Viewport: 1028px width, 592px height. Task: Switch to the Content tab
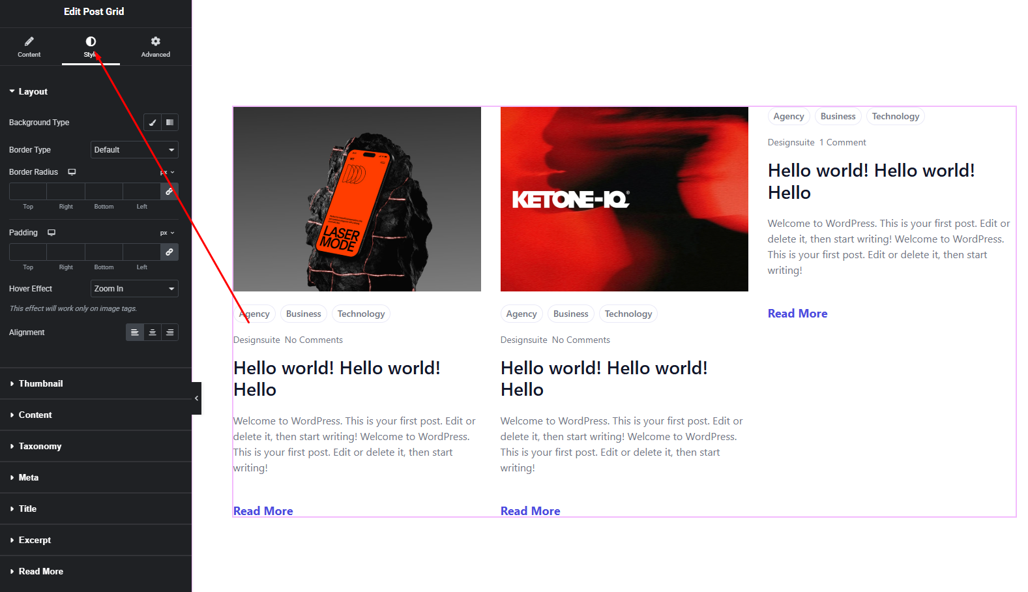(x=29, y=47)
